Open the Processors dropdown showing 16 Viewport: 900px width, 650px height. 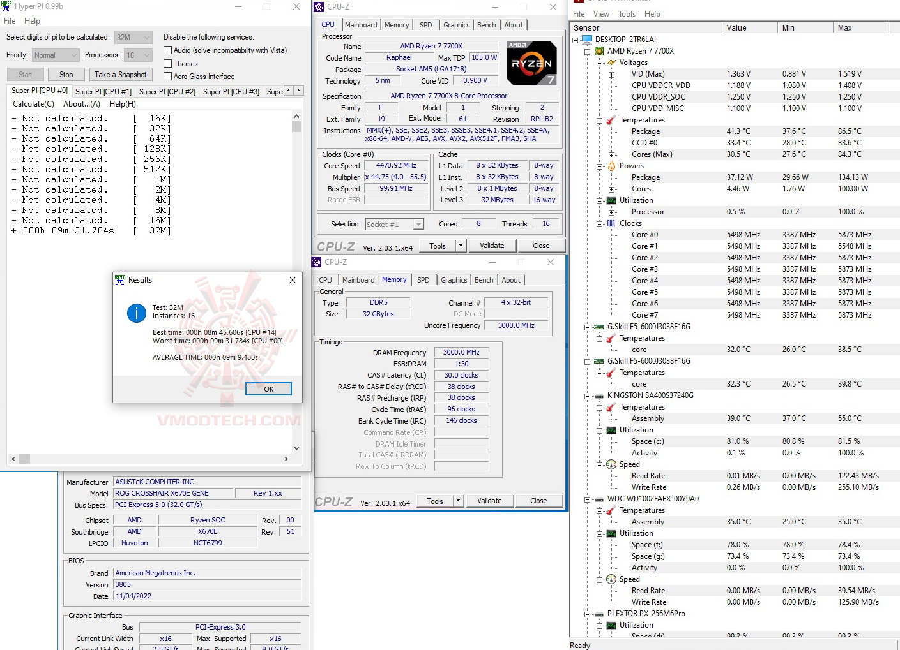[x=138, y=55]
